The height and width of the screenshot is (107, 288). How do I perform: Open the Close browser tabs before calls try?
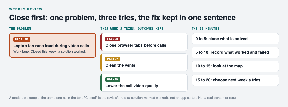coord(144,42)
